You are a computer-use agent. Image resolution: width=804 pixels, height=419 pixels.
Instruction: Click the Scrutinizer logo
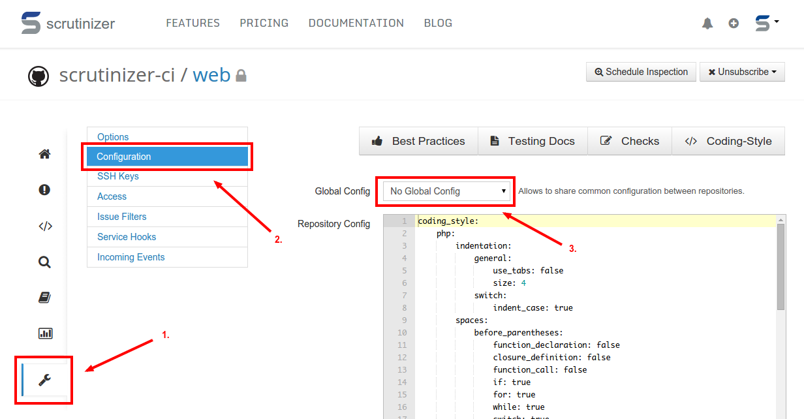coord(68,23)
